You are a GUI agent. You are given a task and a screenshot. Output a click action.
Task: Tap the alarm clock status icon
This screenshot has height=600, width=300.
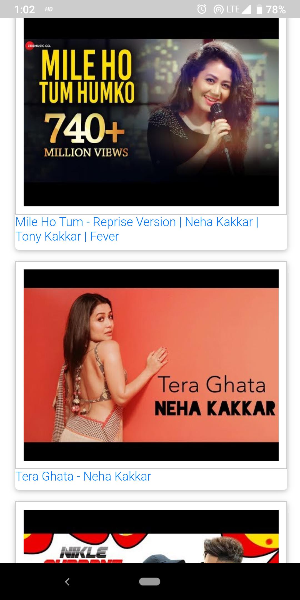(202, 9)
